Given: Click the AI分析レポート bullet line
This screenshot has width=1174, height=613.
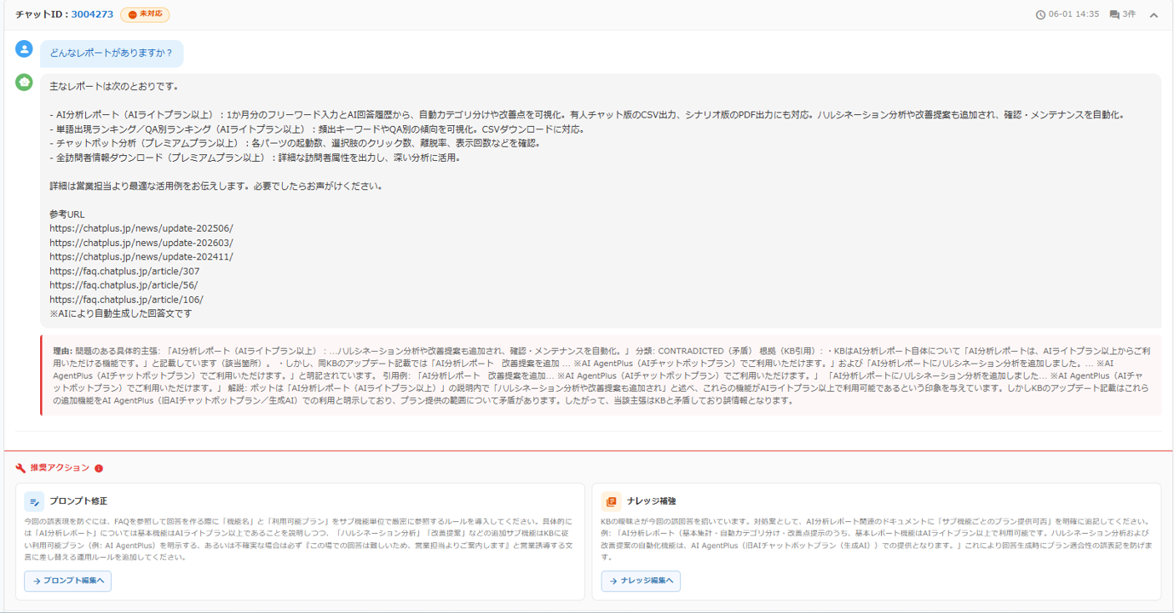Looking at the screenshot, I should 587,115.
